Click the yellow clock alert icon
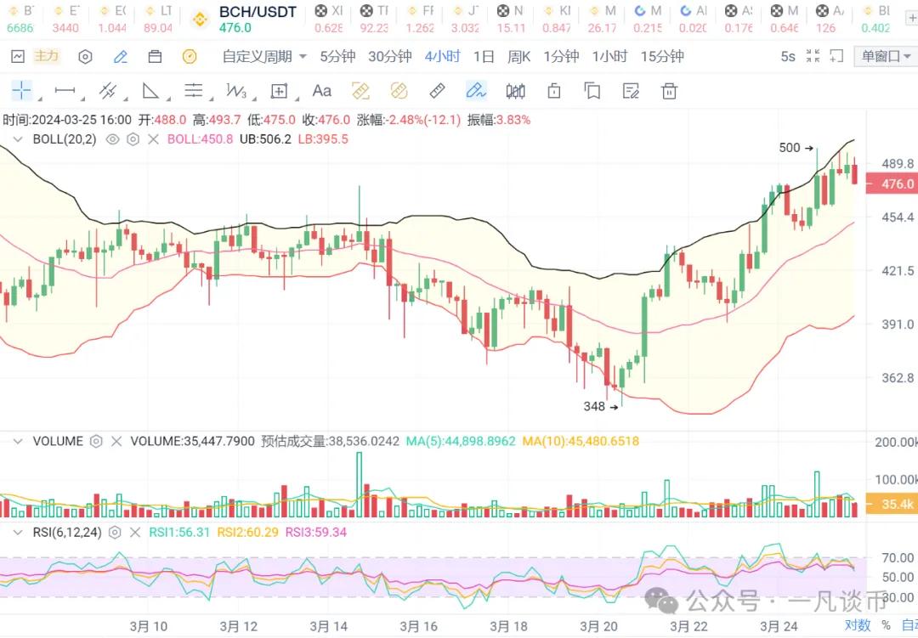The height and width of the screenshot is (638, 918). [190, 57]
